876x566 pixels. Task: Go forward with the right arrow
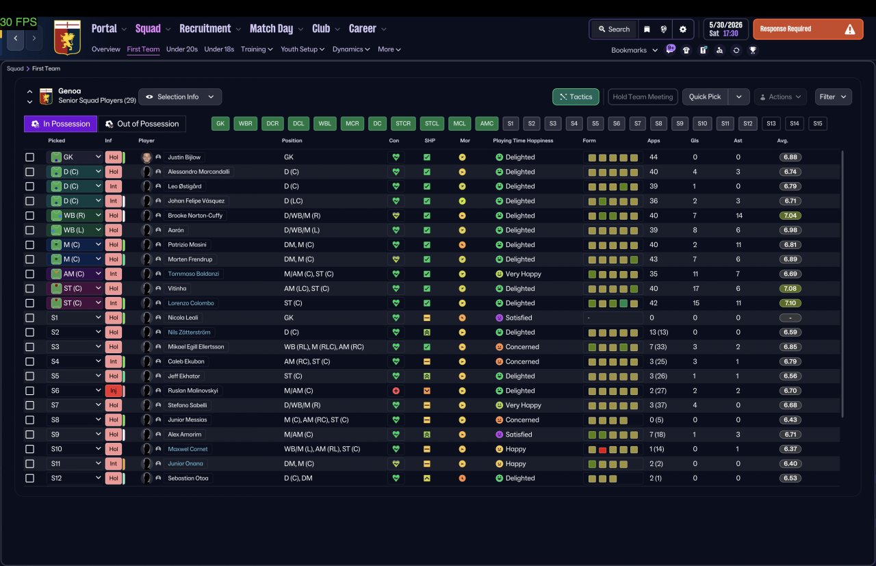(34, 38)
